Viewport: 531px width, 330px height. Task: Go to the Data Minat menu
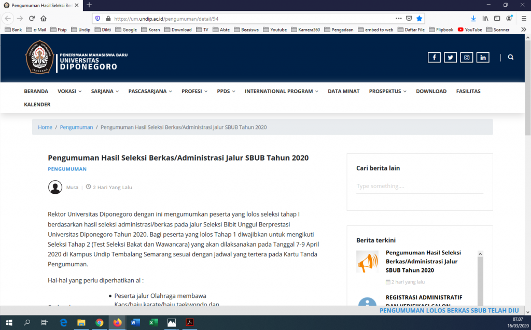[x=343, y=91]
